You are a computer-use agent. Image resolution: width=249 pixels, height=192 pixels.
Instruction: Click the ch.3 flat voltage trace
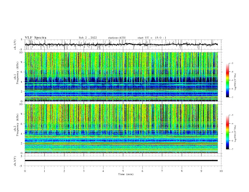(121, 161)
